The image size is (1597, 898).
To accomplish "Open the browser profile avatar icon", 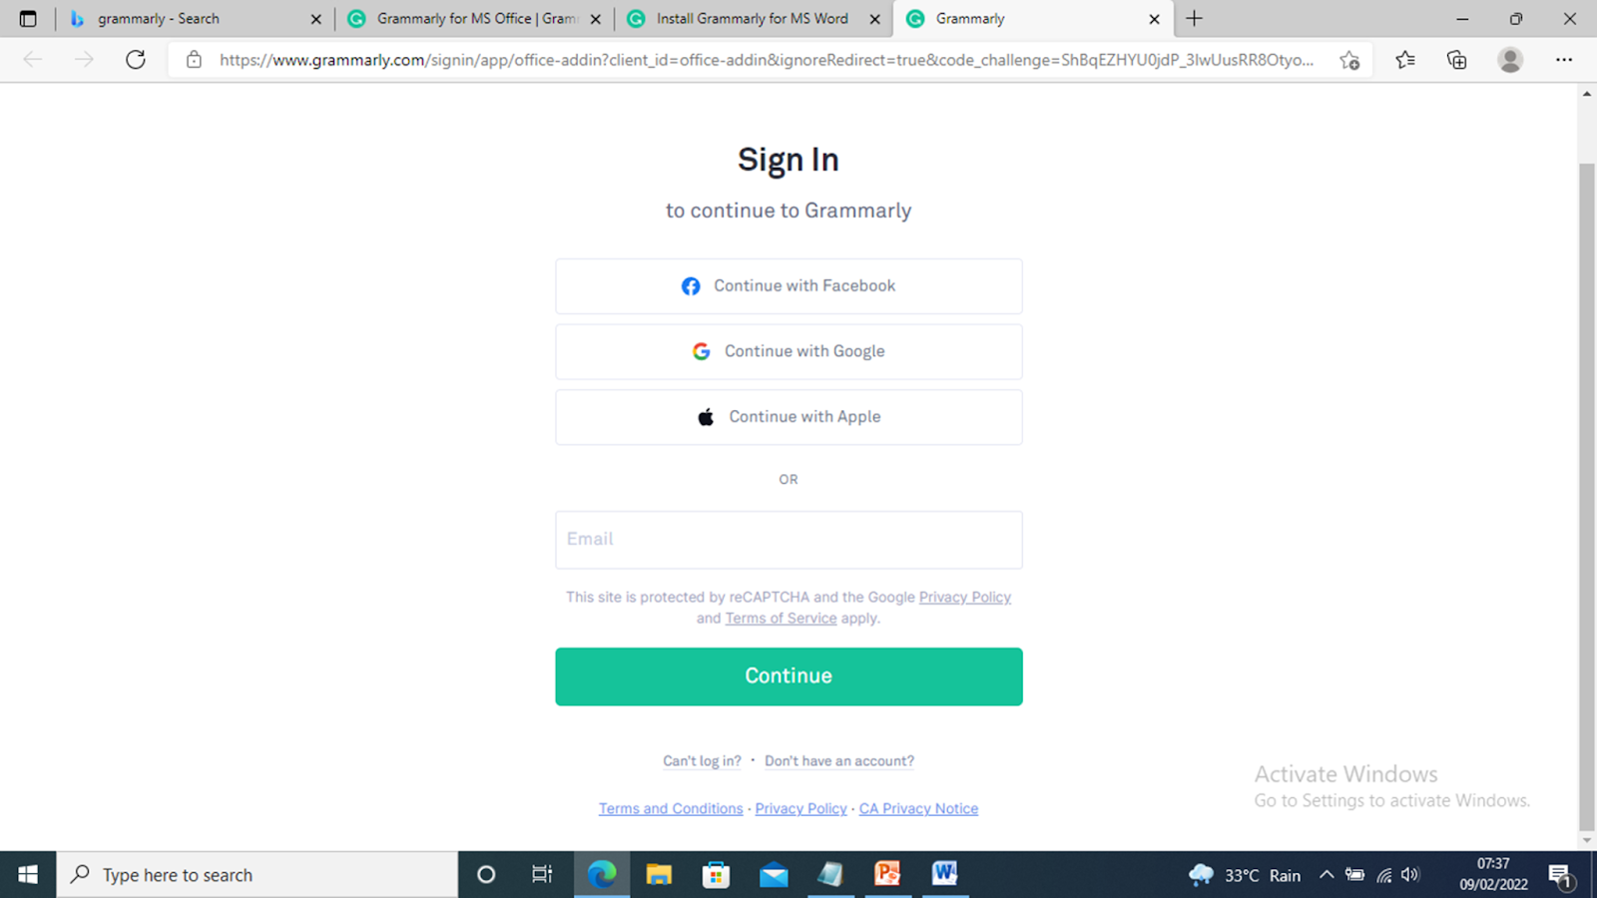I will tap(1510, 60).
